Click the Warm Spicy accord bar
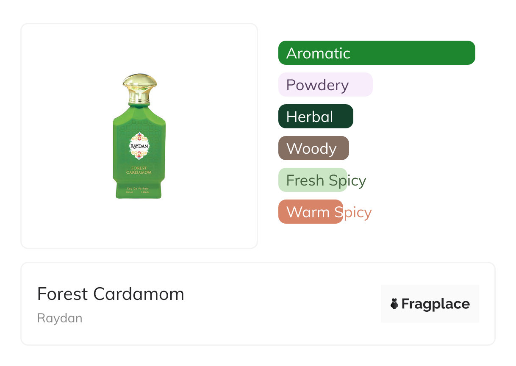 tap(310, 212)
